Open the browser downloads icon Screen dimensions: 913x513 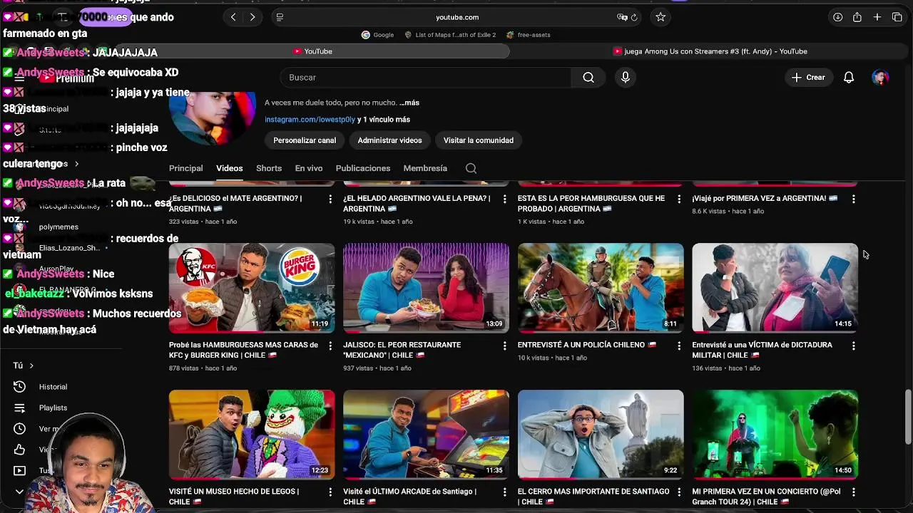838,17
